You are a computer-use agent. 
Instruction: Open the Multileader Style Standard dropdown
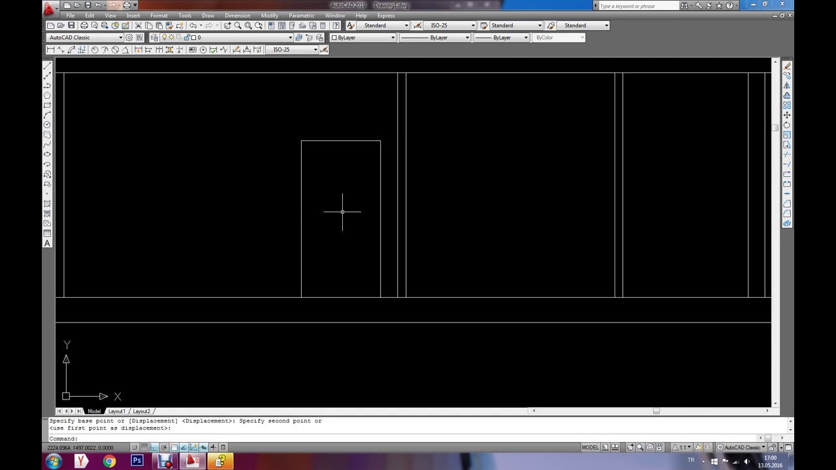tap(583, 25)
